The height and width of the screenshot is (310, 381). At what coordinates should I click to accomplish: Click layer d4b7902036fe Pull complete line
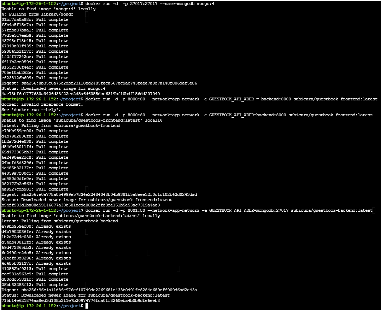(x=35, y=136)
